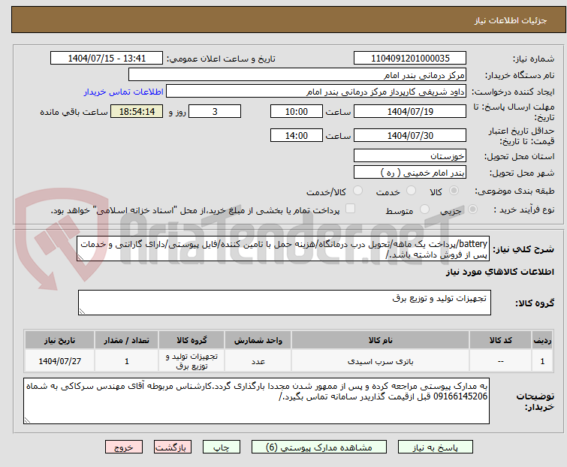Viewport: 567px width, 467px height.
Task: Open مشاهده مدارک پیوستی (6) attachments
Action: point(319,447)
